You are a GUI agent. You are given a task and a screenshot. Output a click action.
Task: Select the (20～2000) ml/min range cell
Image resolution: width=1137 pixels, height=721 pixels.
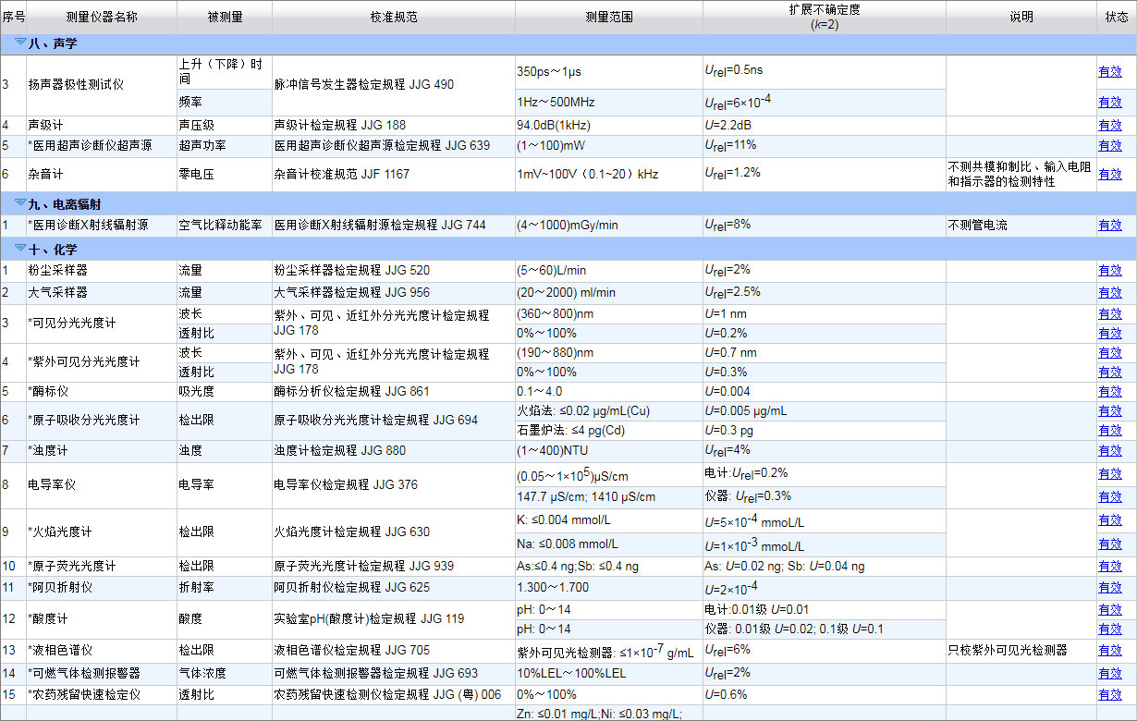(x=608, y=292)
